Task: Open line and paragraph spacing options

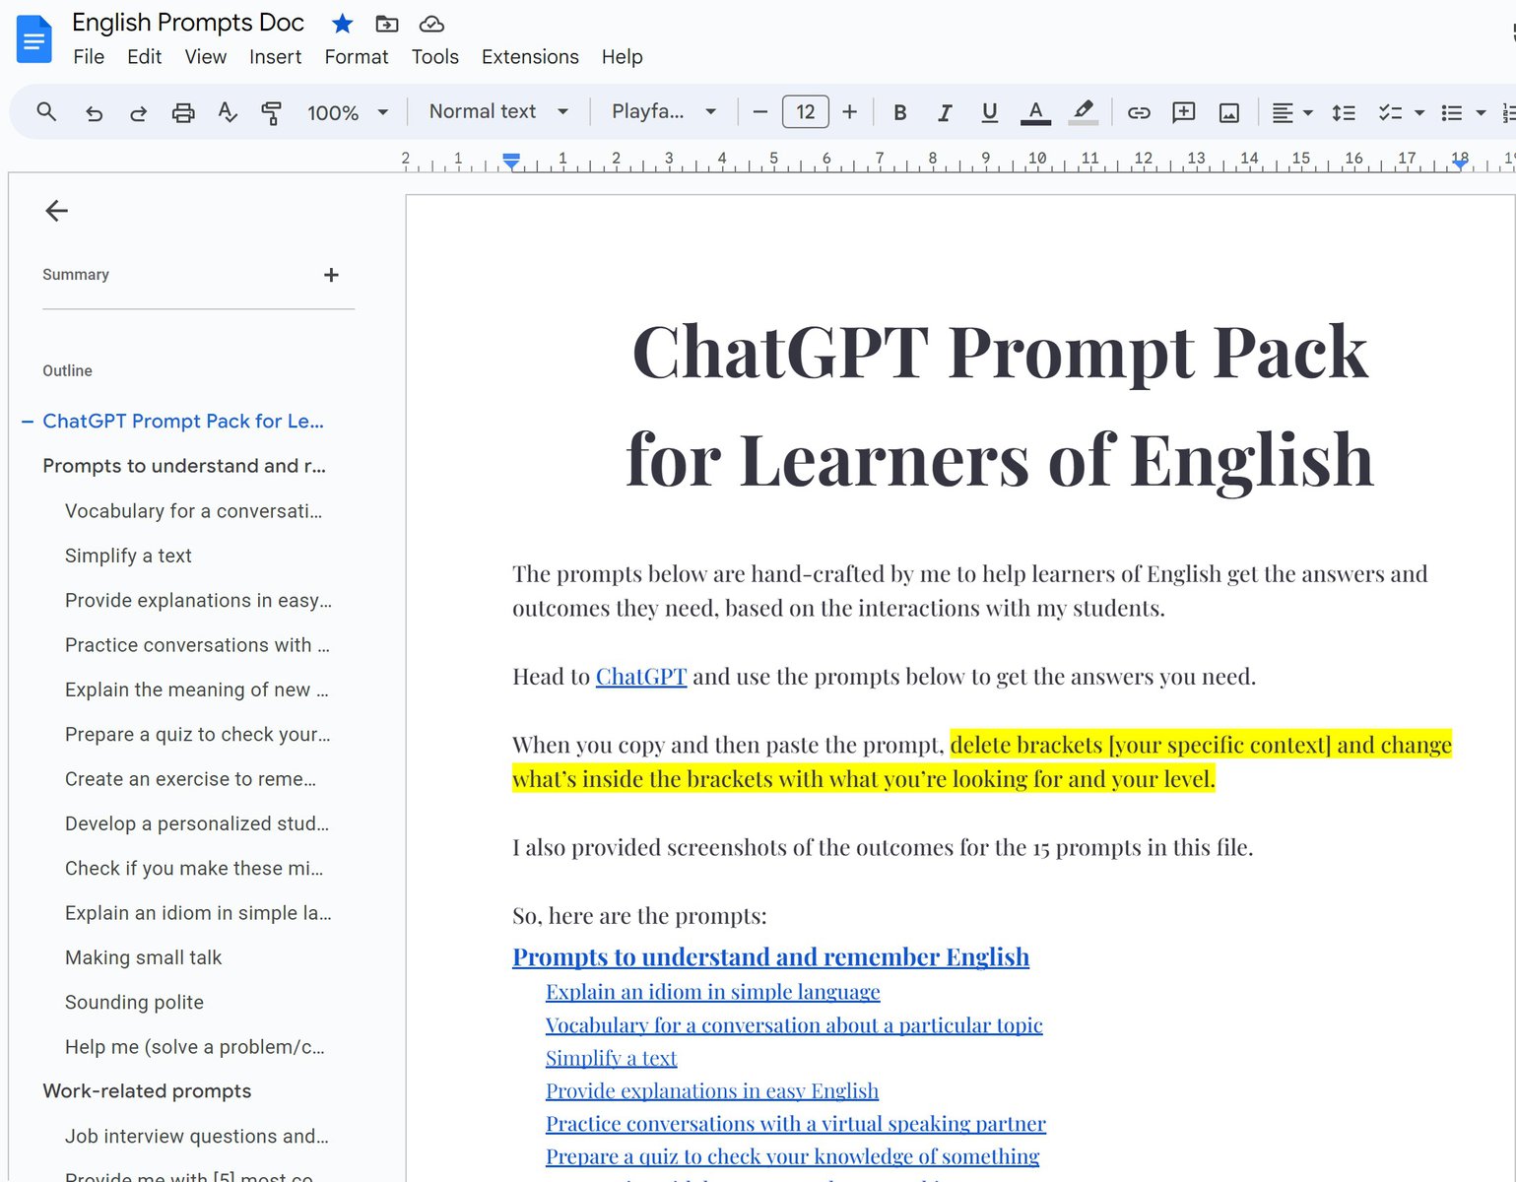Action: (x=1344, y=112)
